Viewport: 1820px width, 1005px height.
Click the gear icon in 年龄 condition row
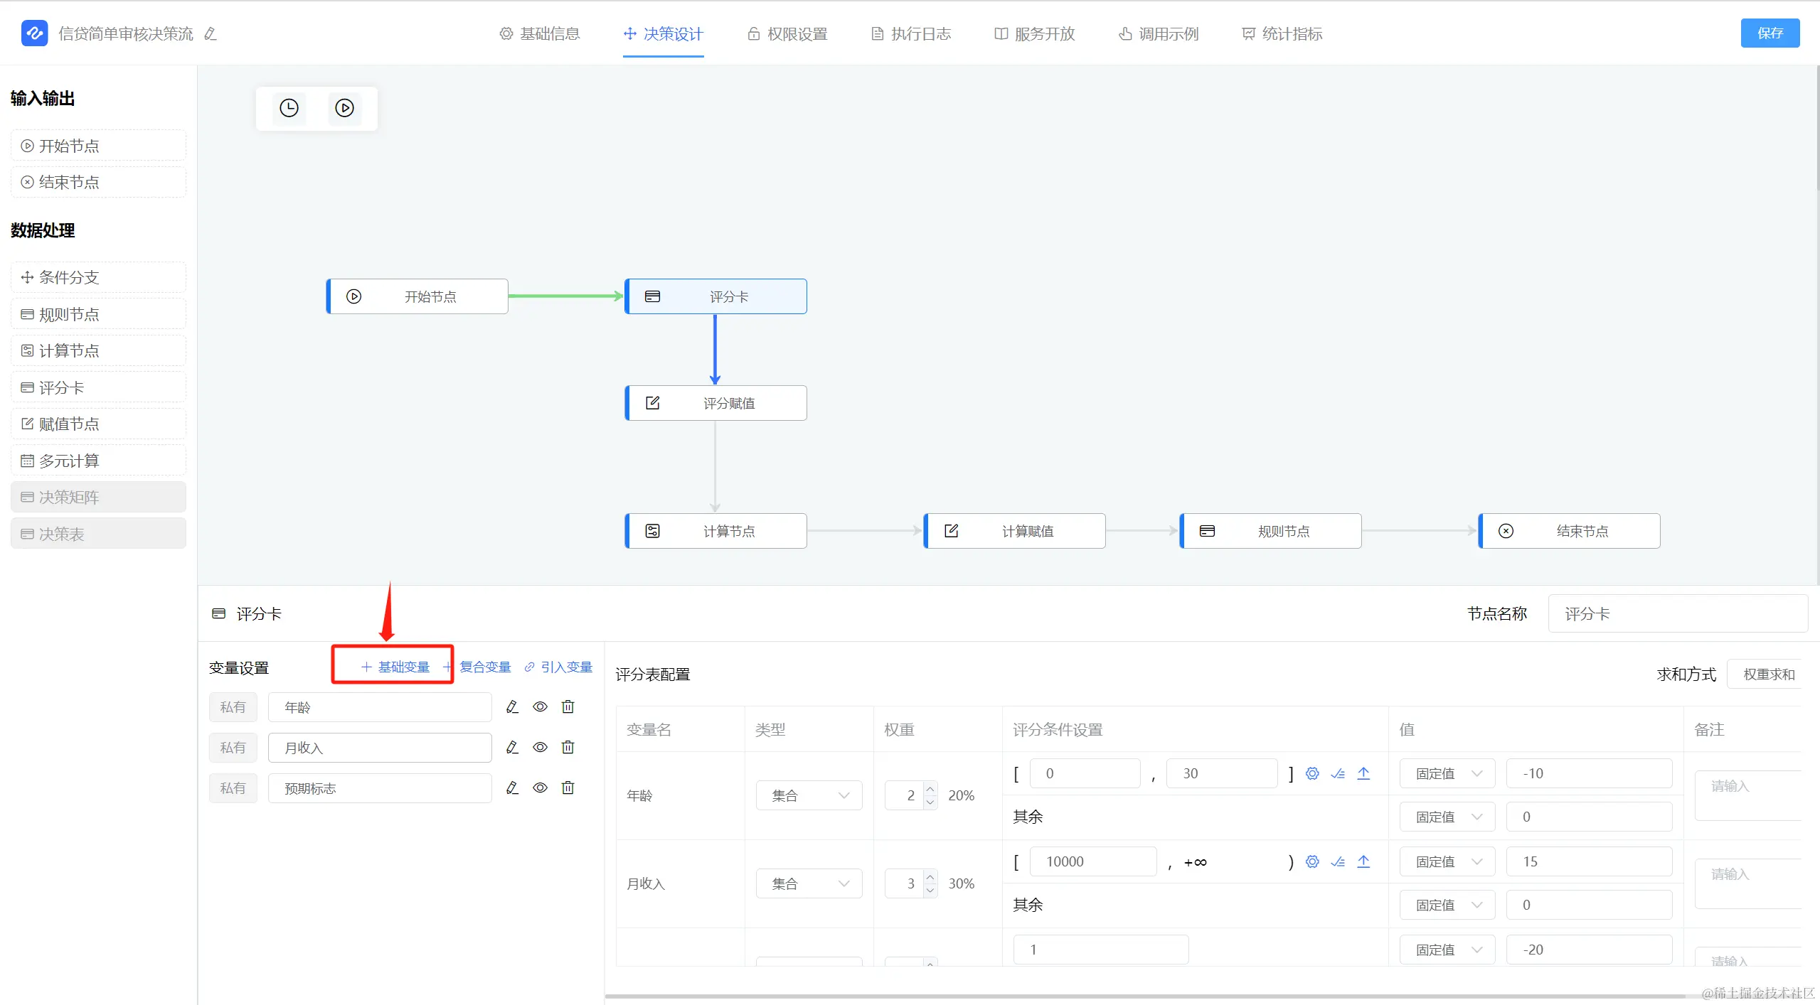(x=1312, y=773)
